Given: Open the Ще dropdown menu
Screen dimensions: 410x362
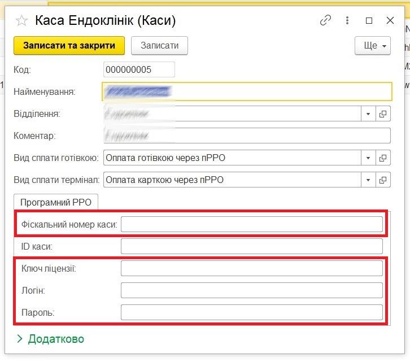Looking at the screenshot, I should coord(373,46).
